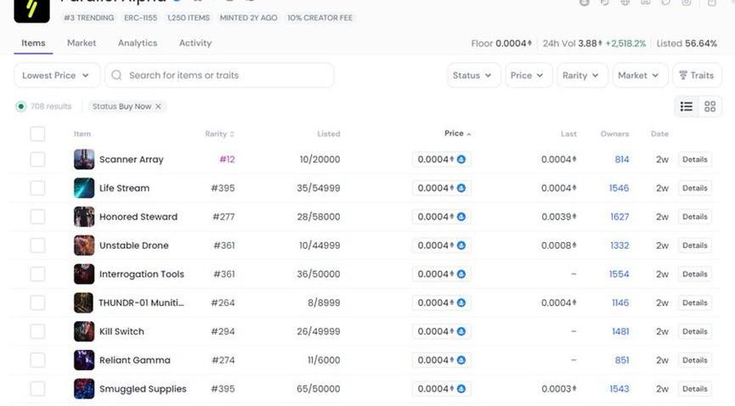This screenshot has width=735, height=406.
Task: Select the Reliant Gamma row checkbox
Action: (37, 360)
